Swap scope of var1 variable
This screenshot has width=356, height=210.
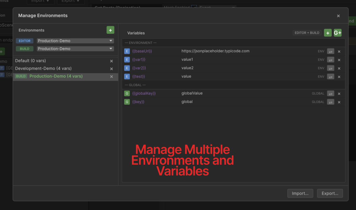coord(330,60)
